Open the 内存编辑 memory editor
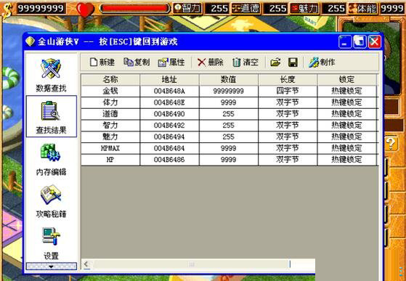This screenshot has height=281, width=406. [51, 160]
